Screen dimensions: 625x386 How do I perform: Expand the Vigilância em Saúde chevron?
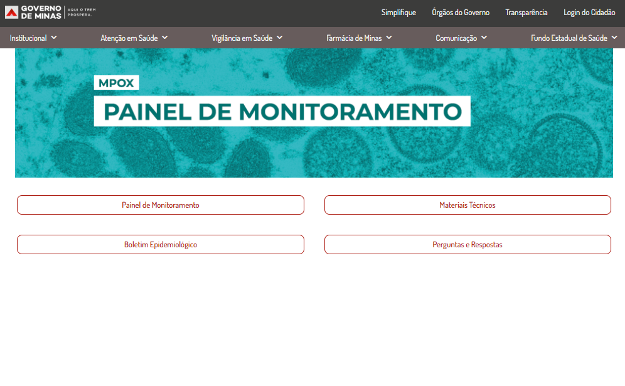click(280, 38)
